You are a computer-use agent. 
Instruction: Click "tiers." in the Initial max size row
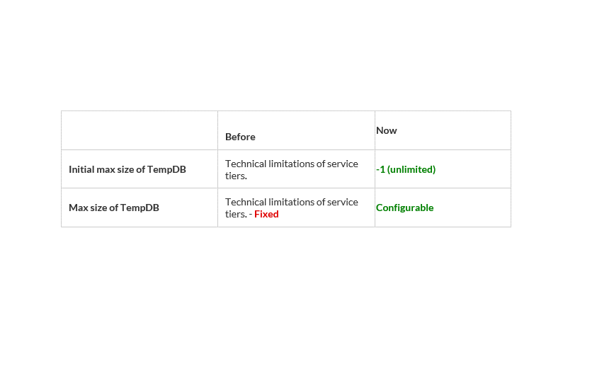[x=236, y=176]
